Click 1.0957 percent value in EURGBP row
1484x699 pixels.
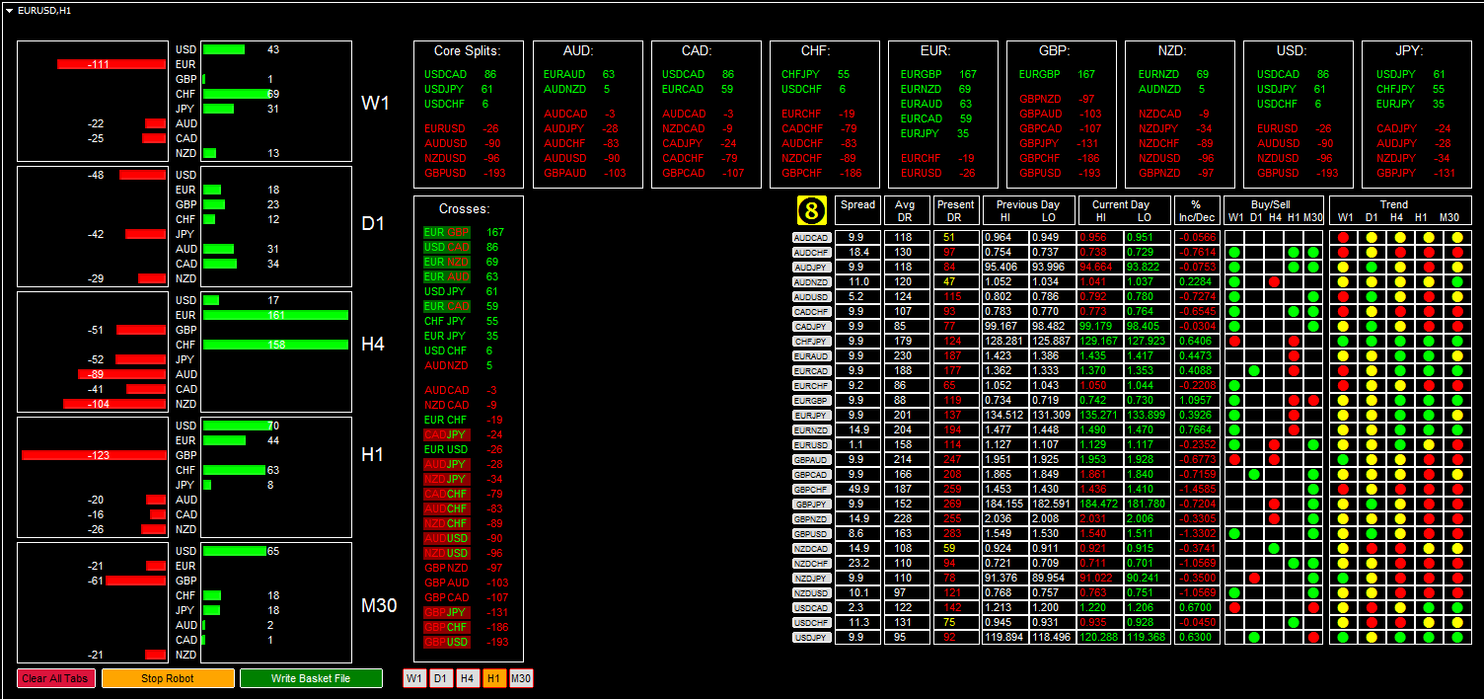coord(1197,401)
